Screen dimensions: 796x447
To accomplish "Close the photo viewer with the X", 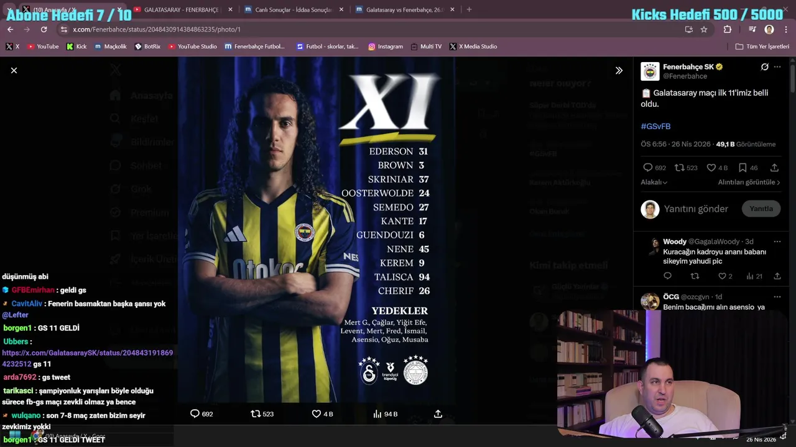I will [x=14, y=71].
